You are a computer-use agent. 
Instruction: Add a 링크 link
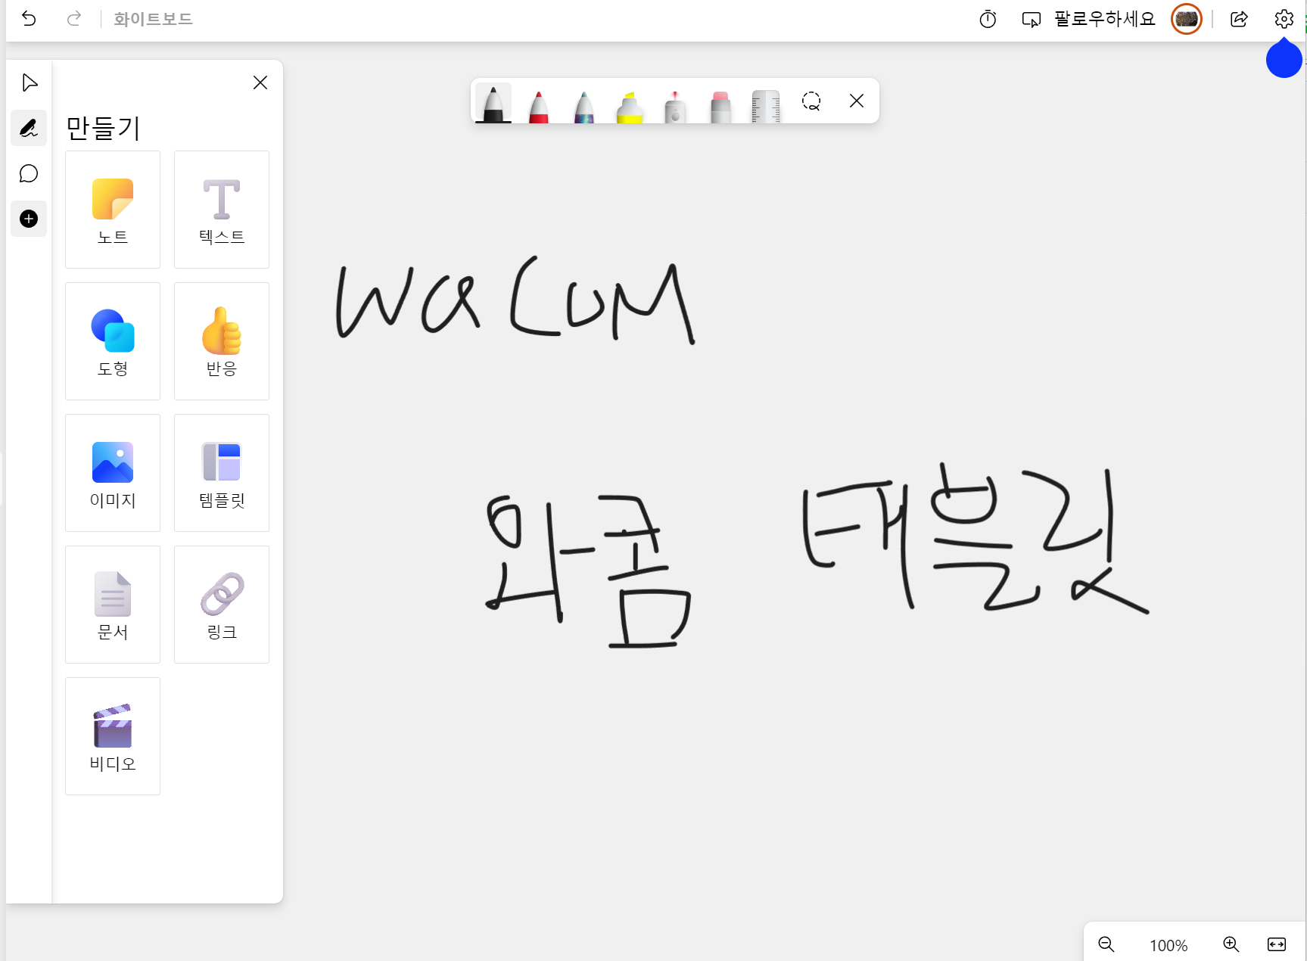(222, 605)
